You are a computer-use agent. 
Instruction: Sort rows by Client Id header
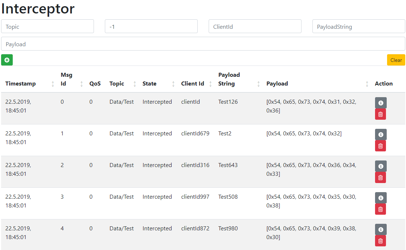pyautogui.click(x=210, y=84)
